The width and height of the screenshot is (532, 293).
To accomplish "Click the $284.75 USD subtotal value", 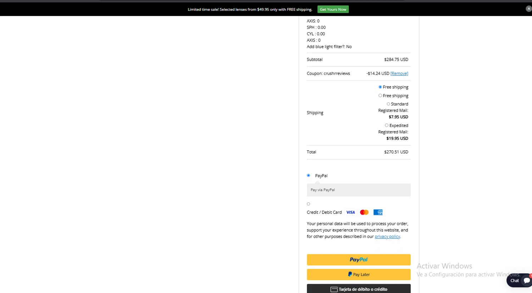I will [x=396, y=60].
